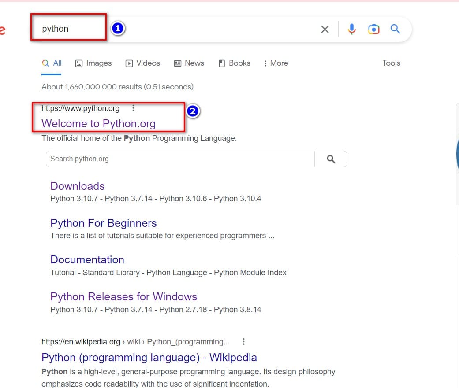Switch to the Images tab
This screenshot has width=459, height=388.
point(93,63)
